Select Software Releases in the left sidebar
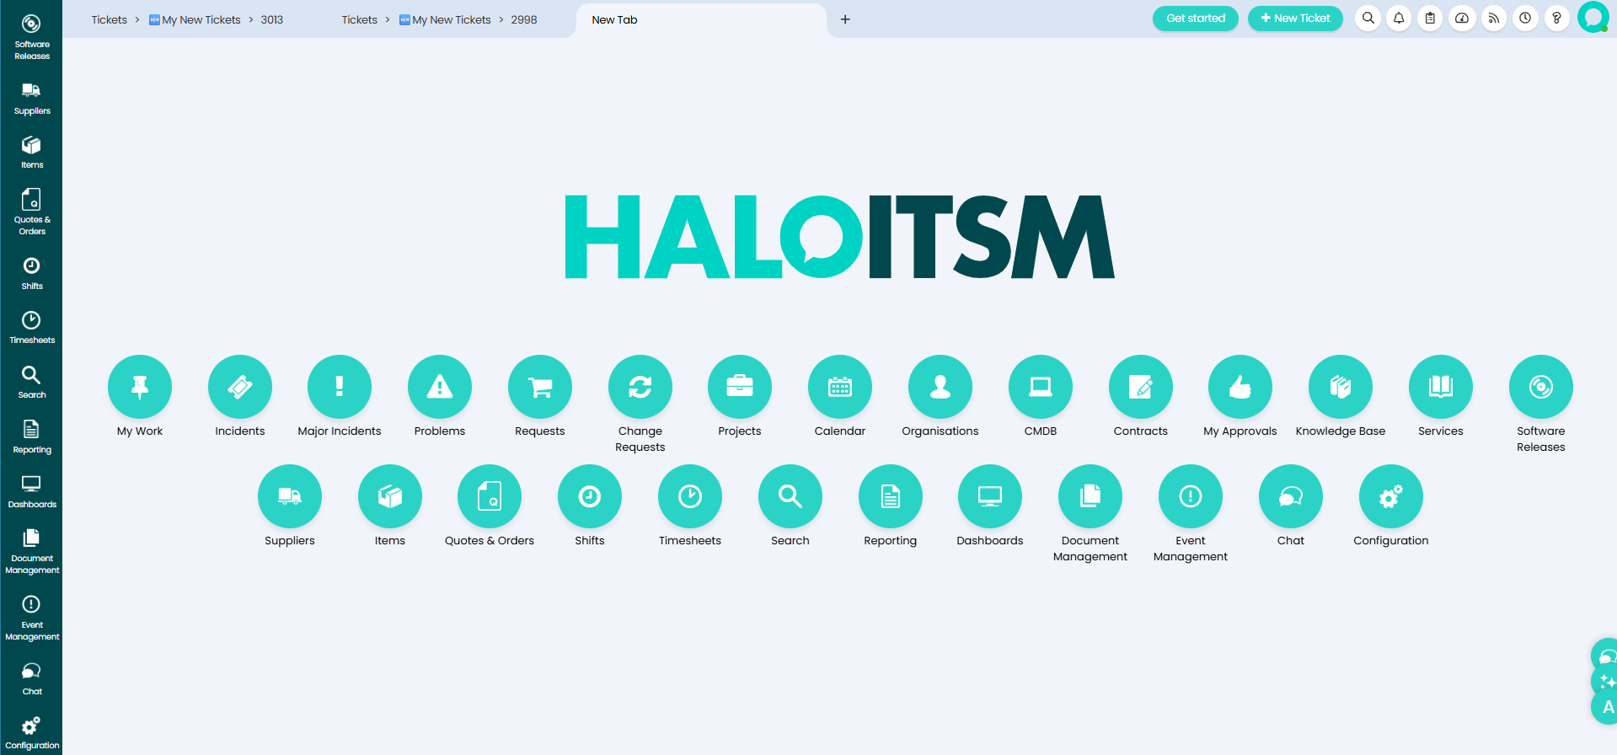The width and height of the screenshot is (1617, 755). click(x=31, y=37)
